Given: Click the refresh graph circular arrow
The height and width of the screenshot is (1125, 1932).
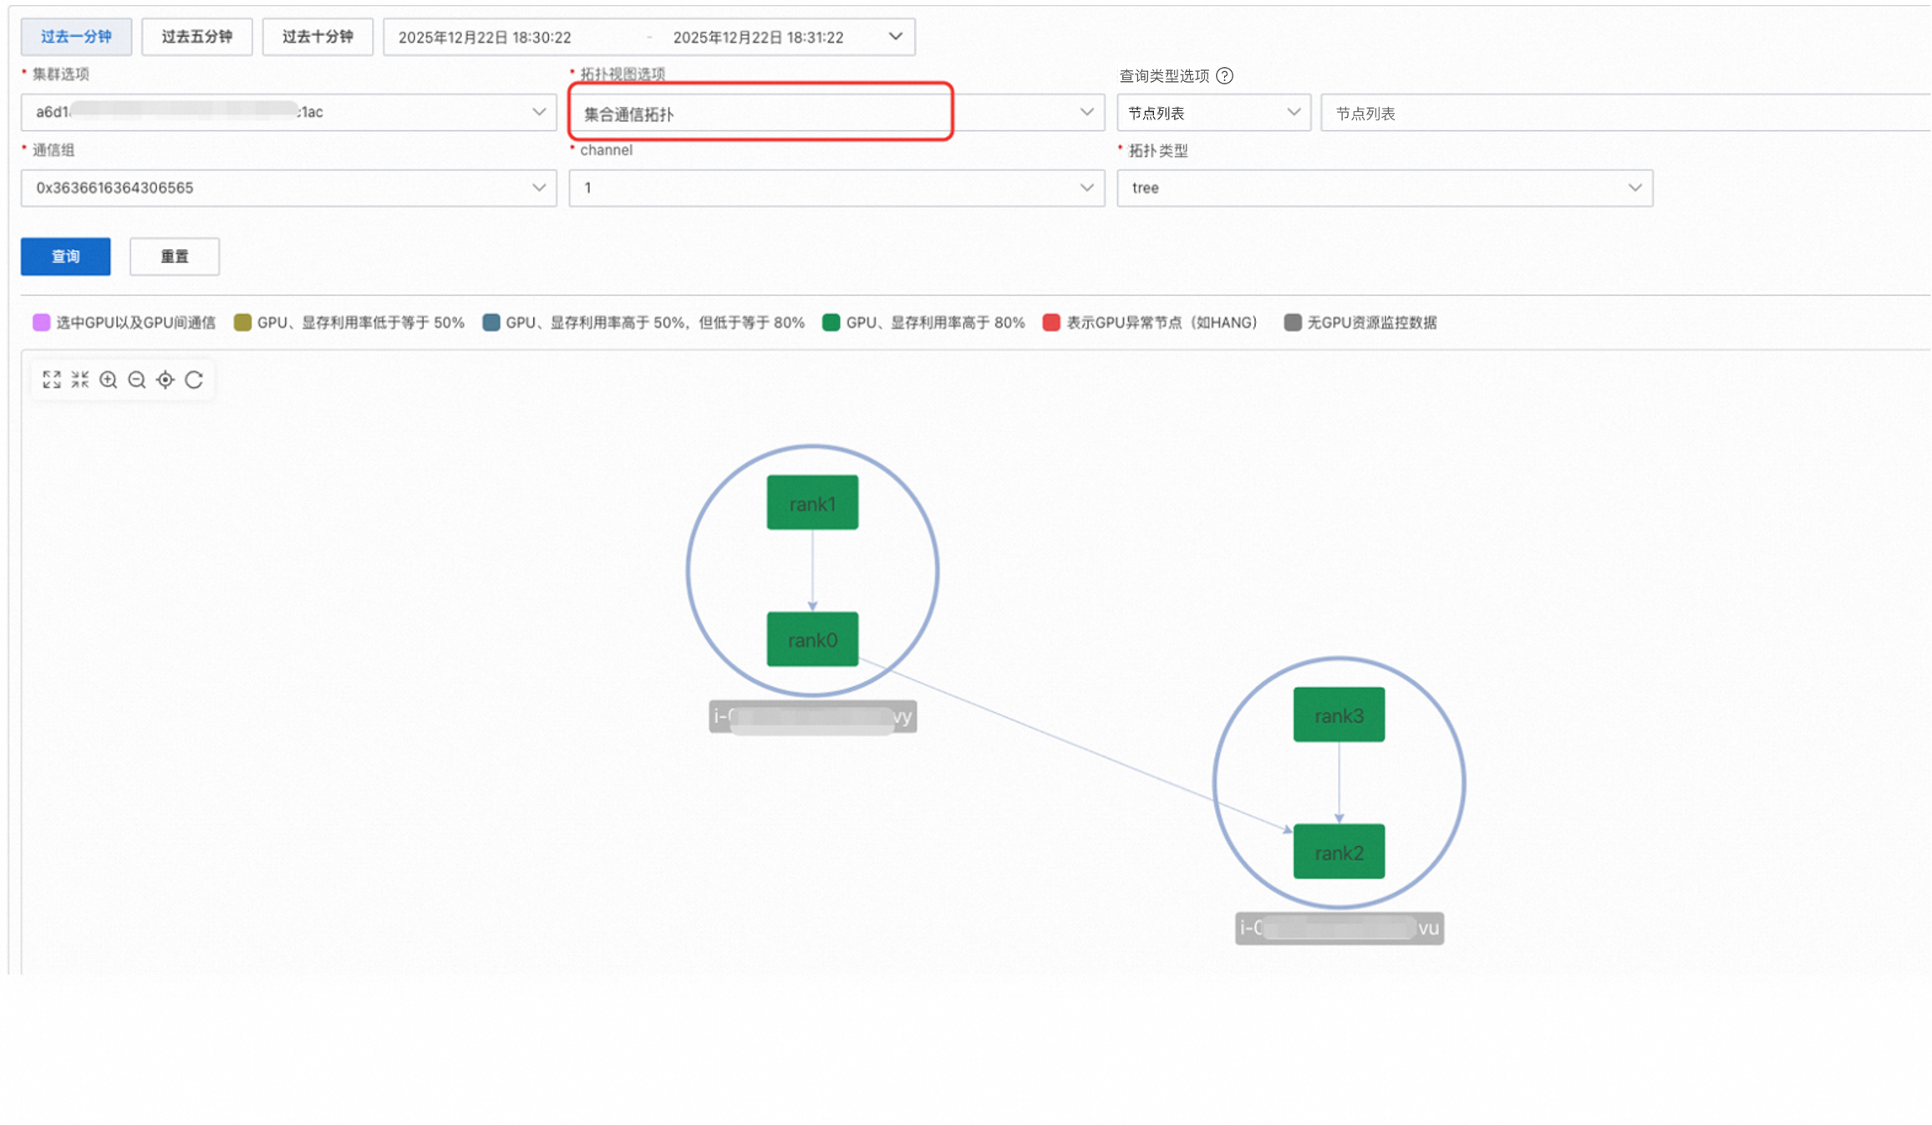Looking at the screenshot, I should point(194,380).
